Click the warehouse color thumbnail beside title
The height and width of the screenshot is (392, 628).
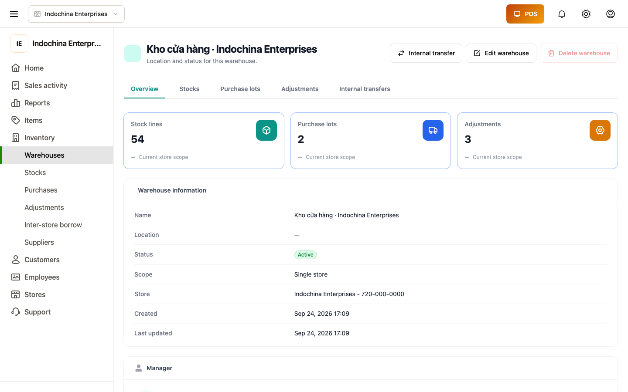tap(133, 54)
